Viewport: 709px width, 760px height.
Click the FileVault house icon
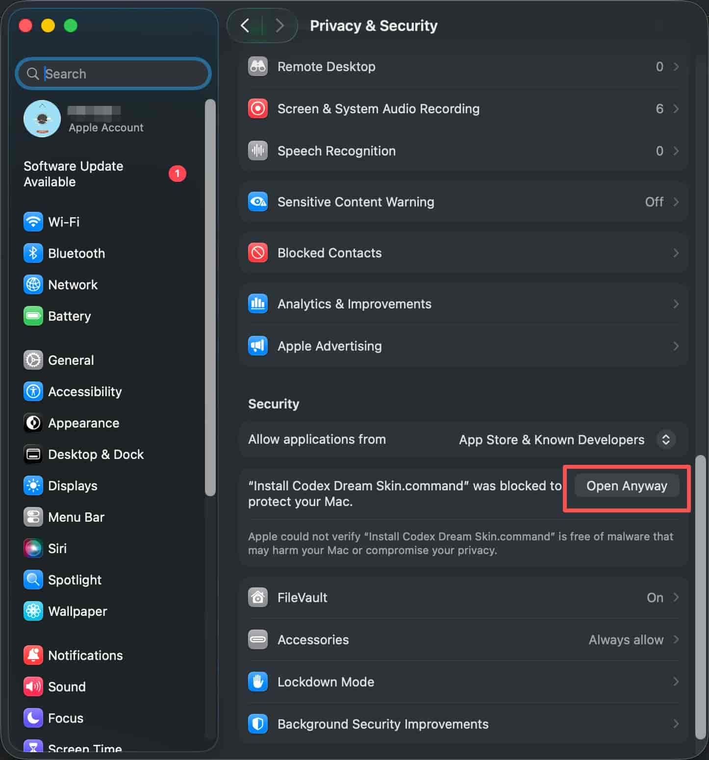pos(258,597)
